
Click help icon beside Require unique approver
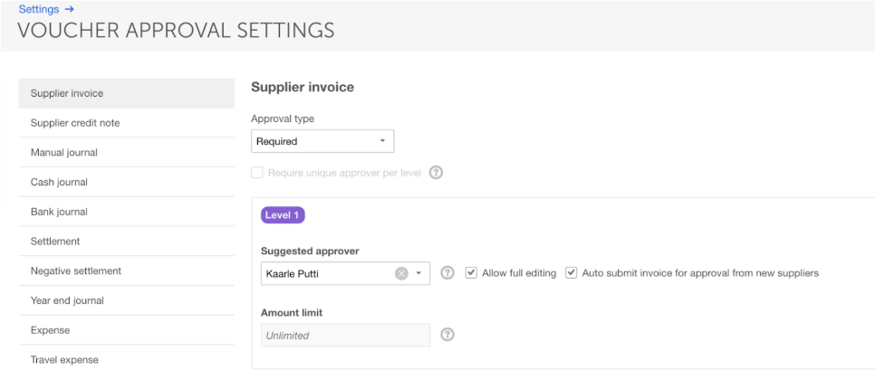pos(436,173)
